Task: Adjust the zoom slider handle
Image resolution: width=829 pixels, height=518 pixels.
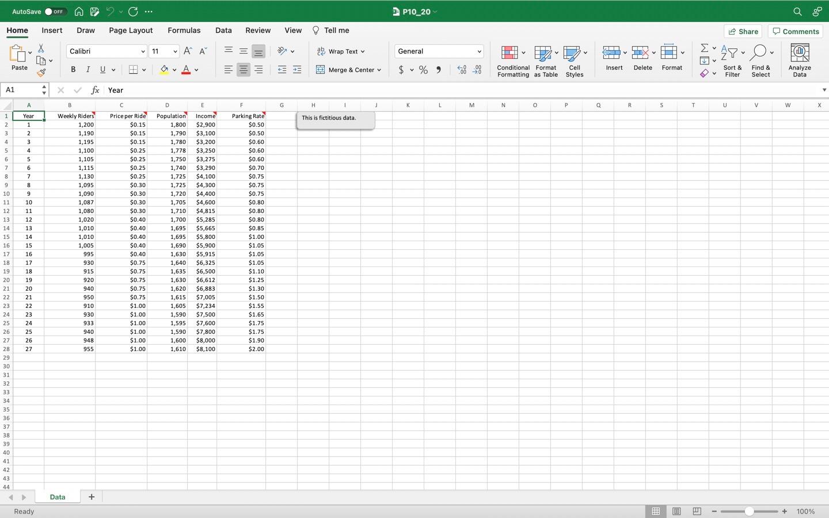Action: click(x=749, y=511)
